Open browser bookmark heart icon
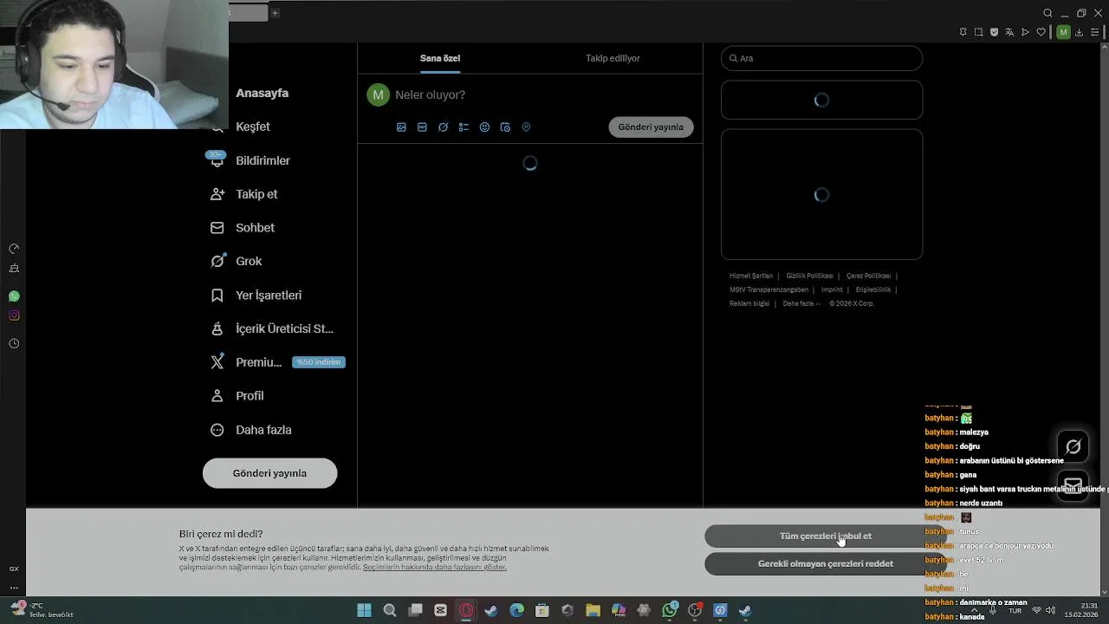The image size is (1109, 624). point(1041,32)
